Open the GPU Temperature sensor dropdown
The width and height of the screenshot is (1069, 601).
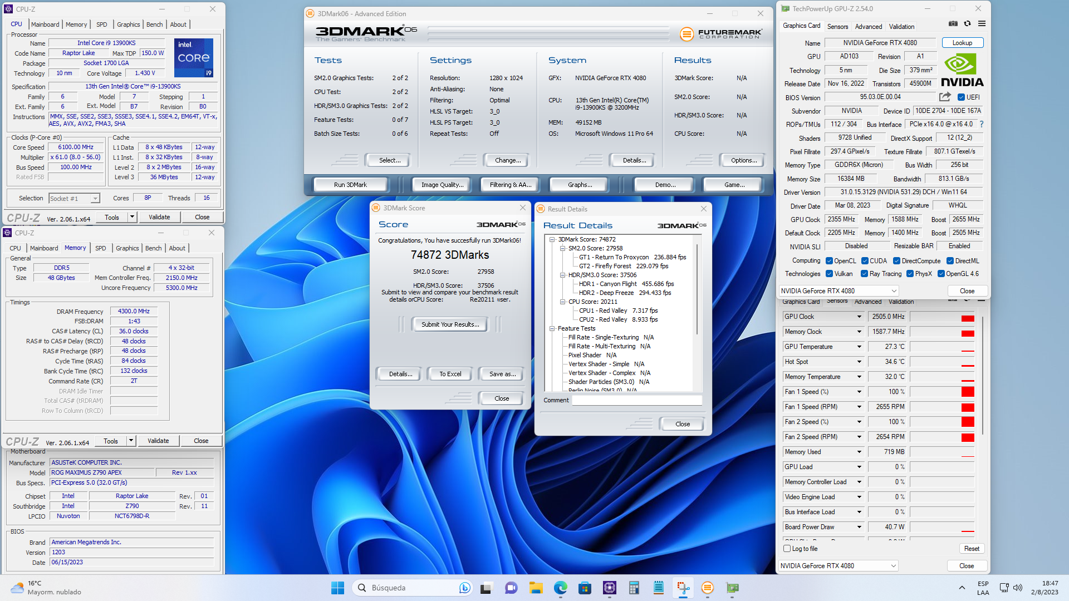859,346
